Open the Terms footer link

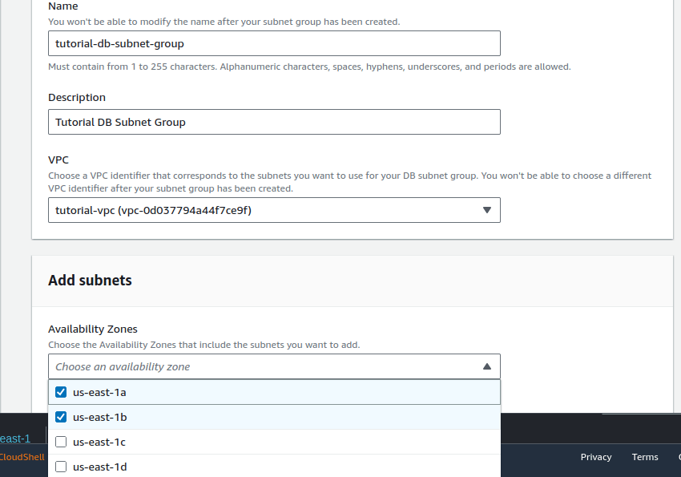tap(645, 457)
